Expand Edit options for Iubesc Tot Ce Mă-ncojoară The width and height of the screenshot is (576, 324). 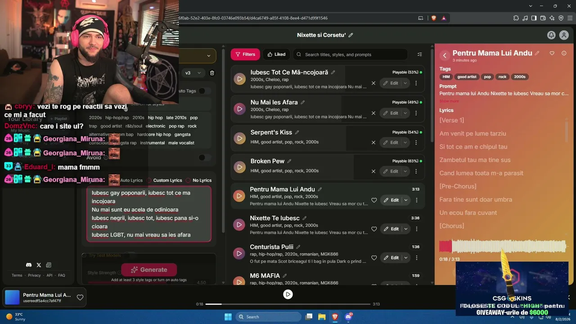pyautogui.click(x=405, y=83)
